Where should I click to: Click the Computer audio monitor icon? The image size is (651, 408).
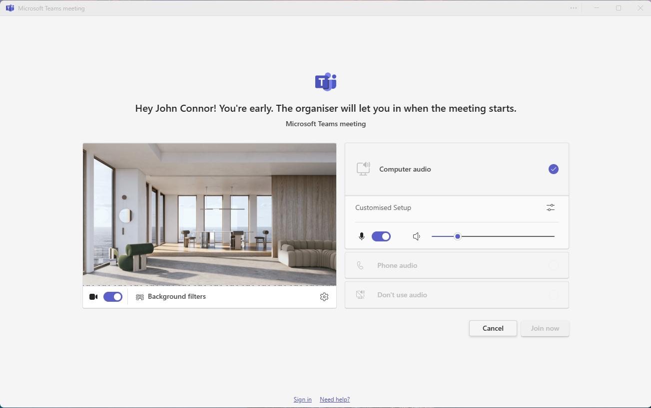[x=363, y=169]
